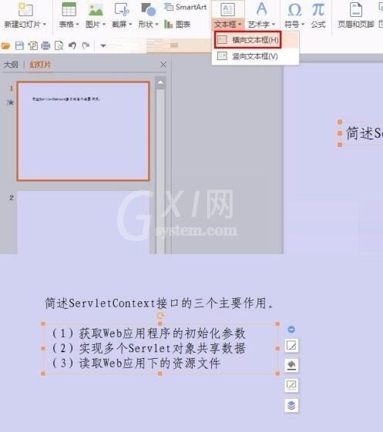The width and height of the screenshot is (383, 432).
Task: Open print preview icon
Action: (59, 45)
